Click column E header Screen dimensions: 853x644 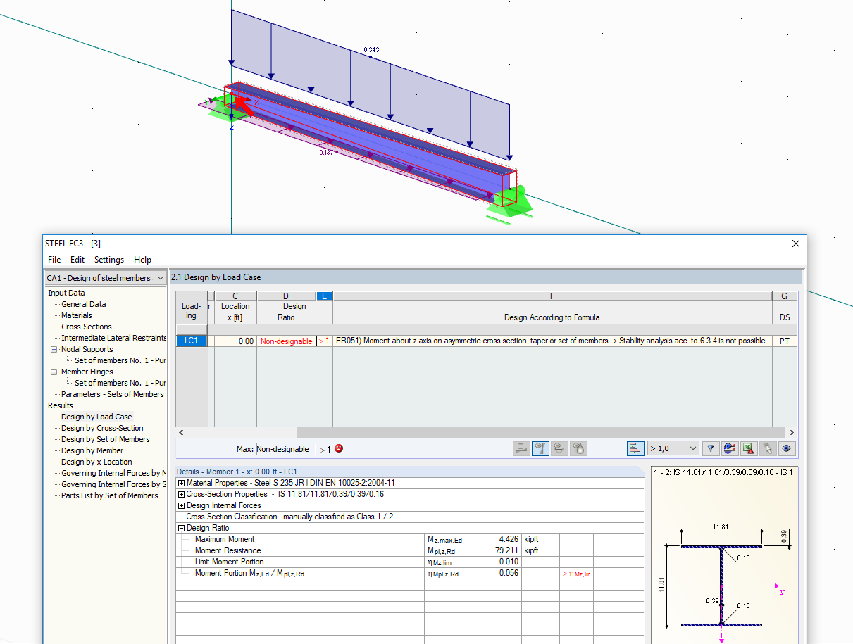[324, 296]
